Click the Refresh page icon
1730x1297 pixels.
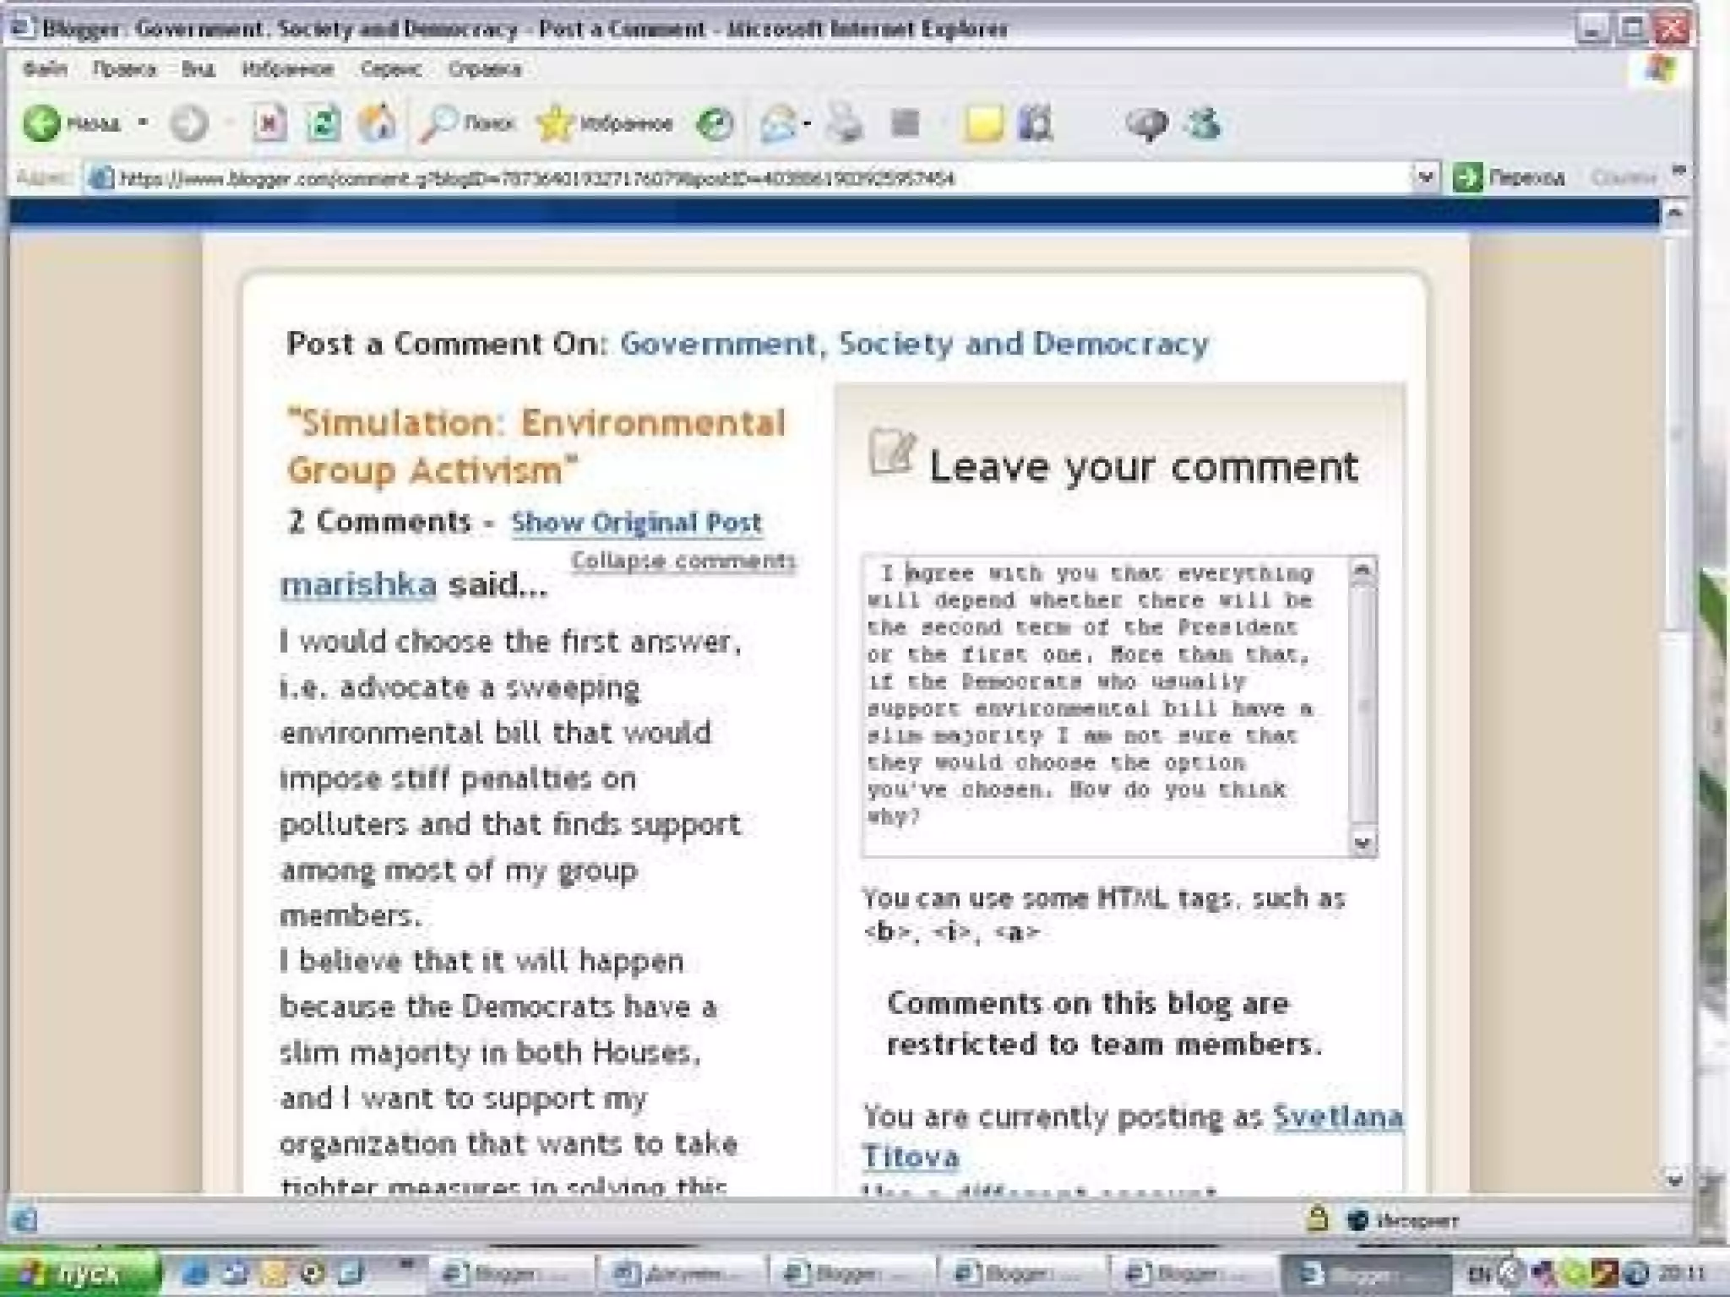323,124
